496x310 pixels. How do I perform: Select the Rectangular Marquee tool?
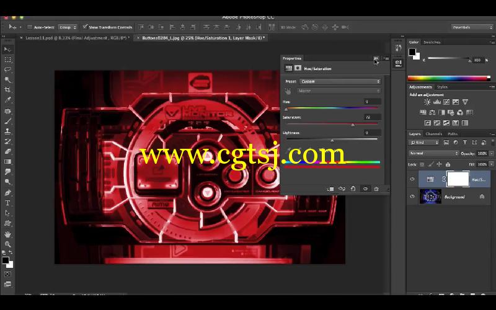click(x=7, y=60)
